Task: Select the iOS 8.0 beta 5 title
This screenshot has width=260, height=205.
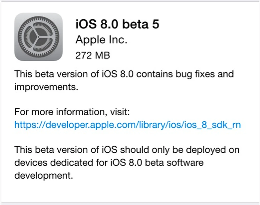Action: pos(117,24)
